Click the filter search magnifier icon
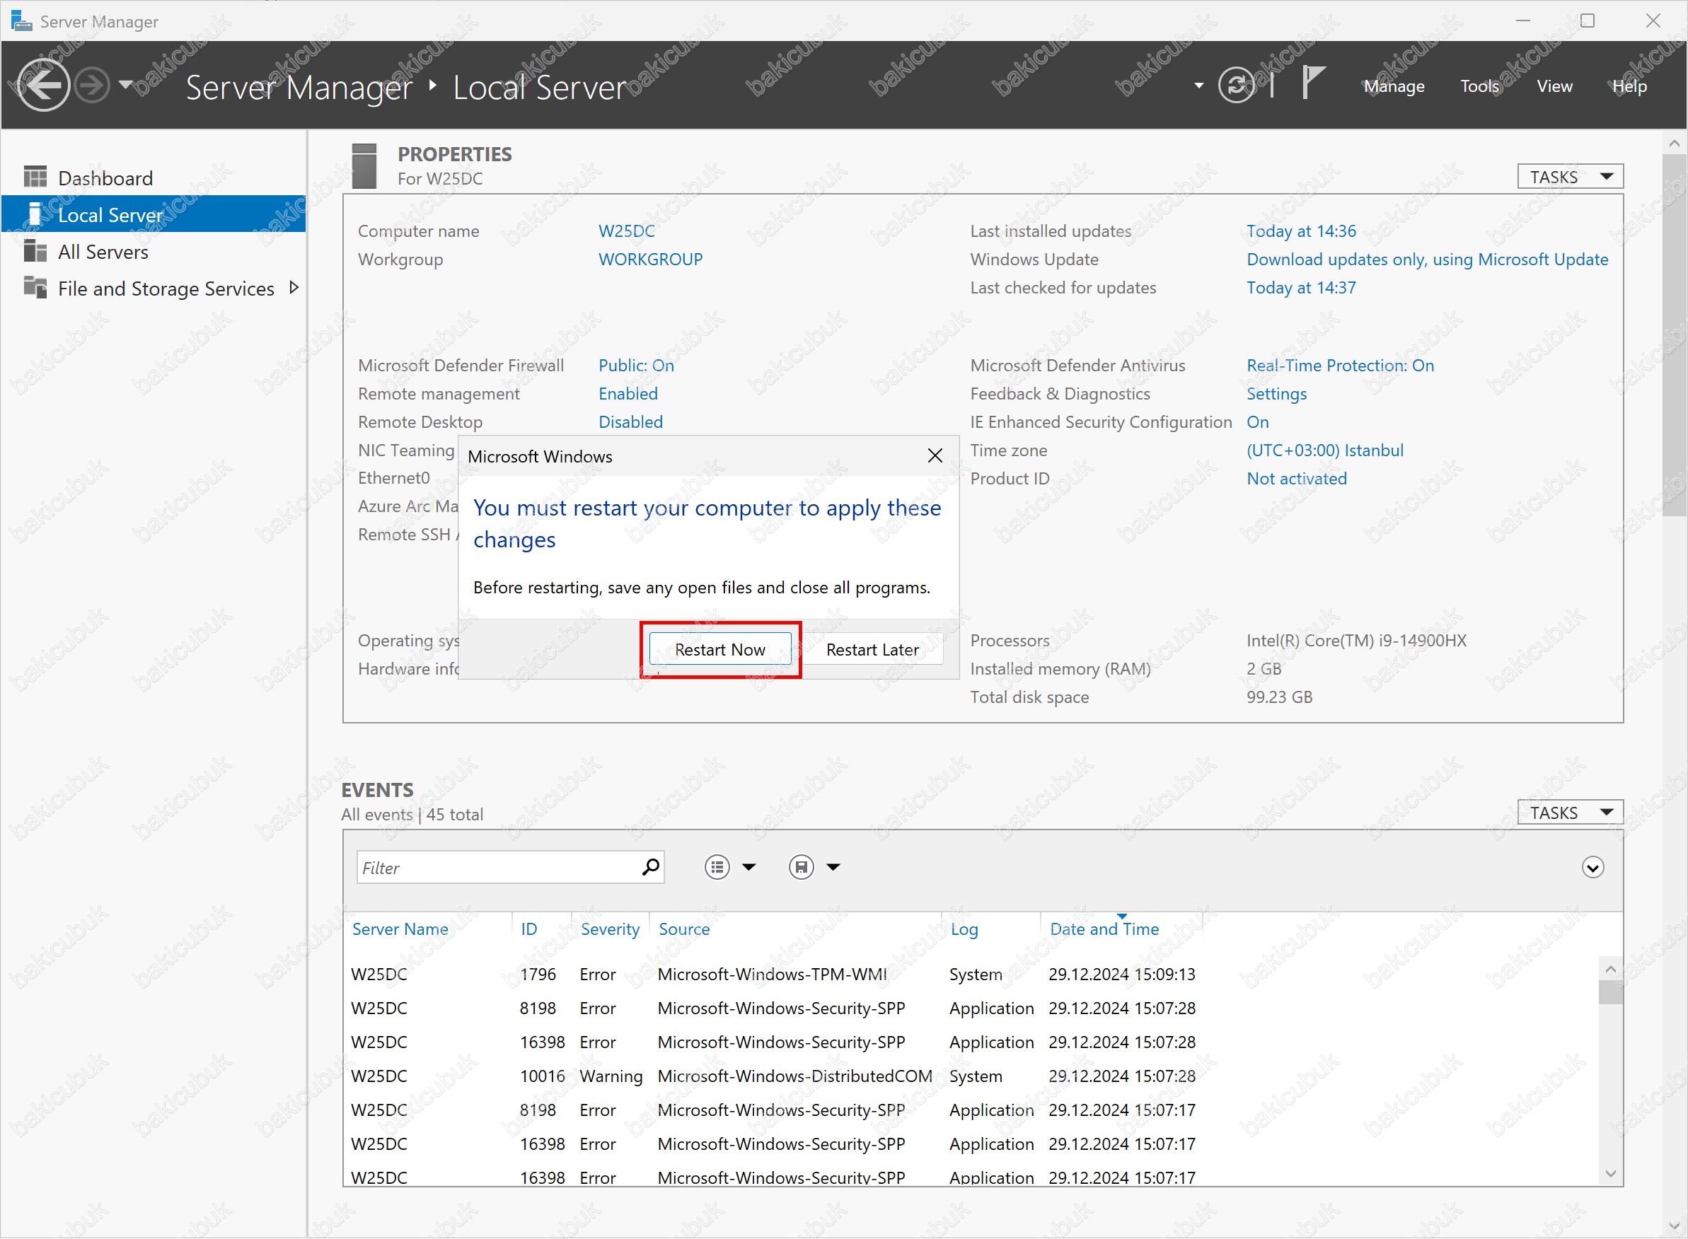Viewport: 1688px width, 1239px height. (650, 867)
